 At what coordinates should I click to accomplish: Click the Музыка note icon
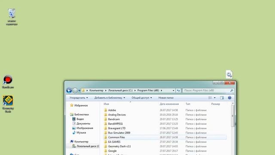74,133
